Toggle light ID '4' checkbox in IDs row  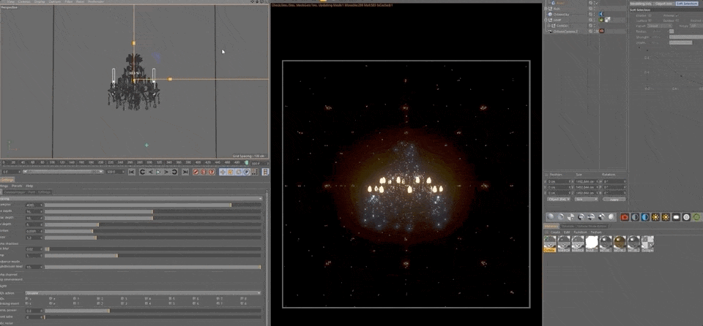point(146,299)
